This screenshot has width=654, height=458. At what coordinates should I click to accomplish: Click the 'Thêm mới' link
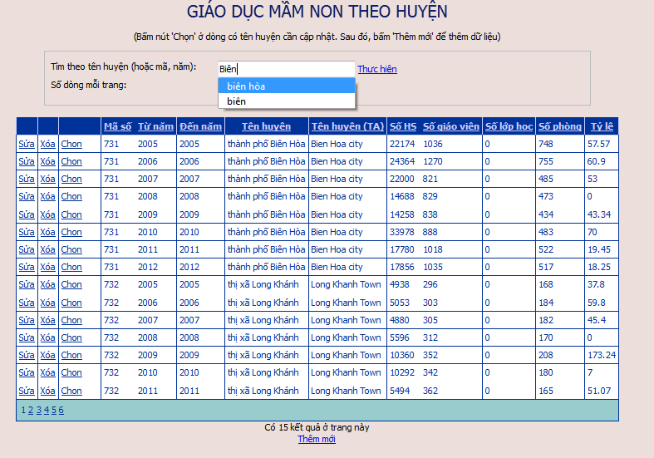[x=317, y=439]
